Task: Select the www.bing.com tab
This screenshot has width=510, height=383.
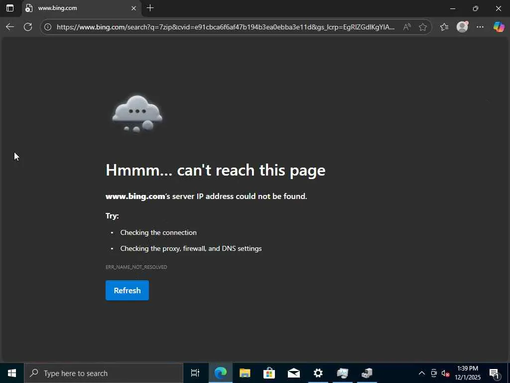Action: click(x=81, y=8)
